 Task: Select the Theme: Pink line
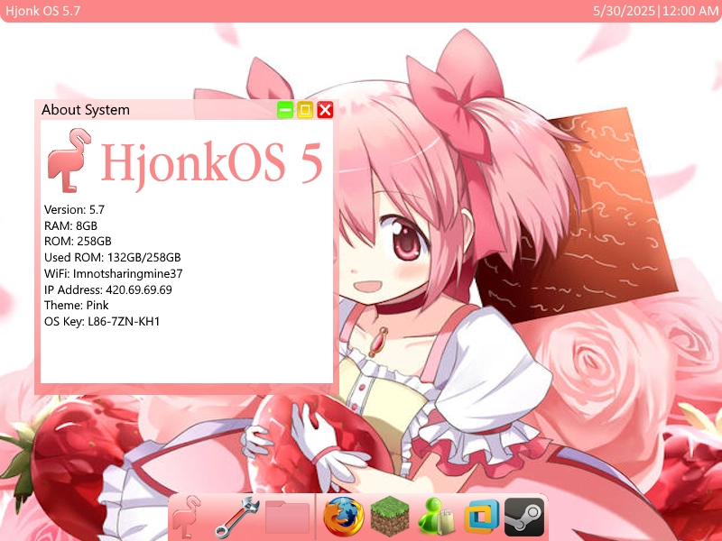pos(77,306)
